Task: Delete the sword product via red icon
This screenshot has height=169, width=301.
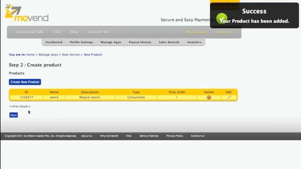Action: pyautogui.click(x=209, y=97)
